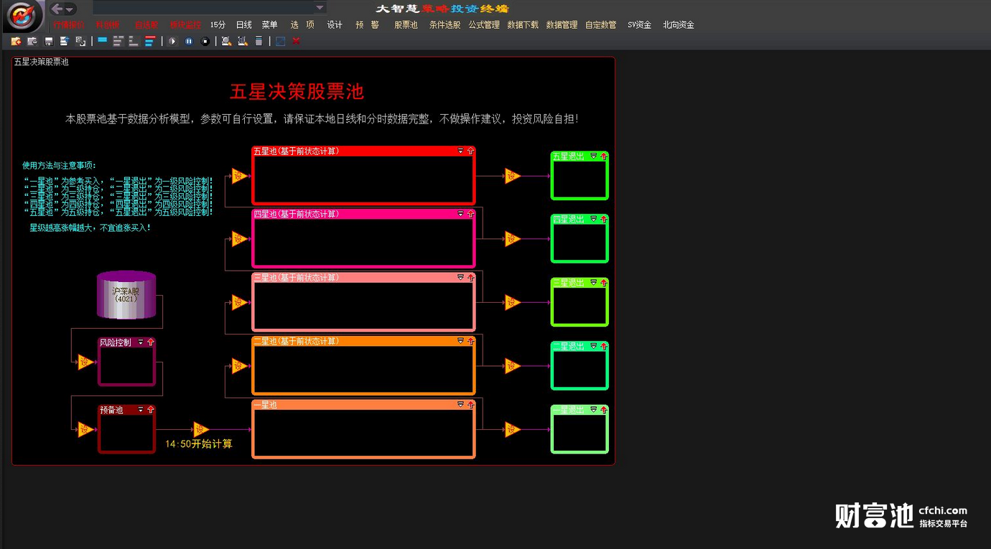
Task: Click the red X delete toolbar icon
Action: (296, 42)
